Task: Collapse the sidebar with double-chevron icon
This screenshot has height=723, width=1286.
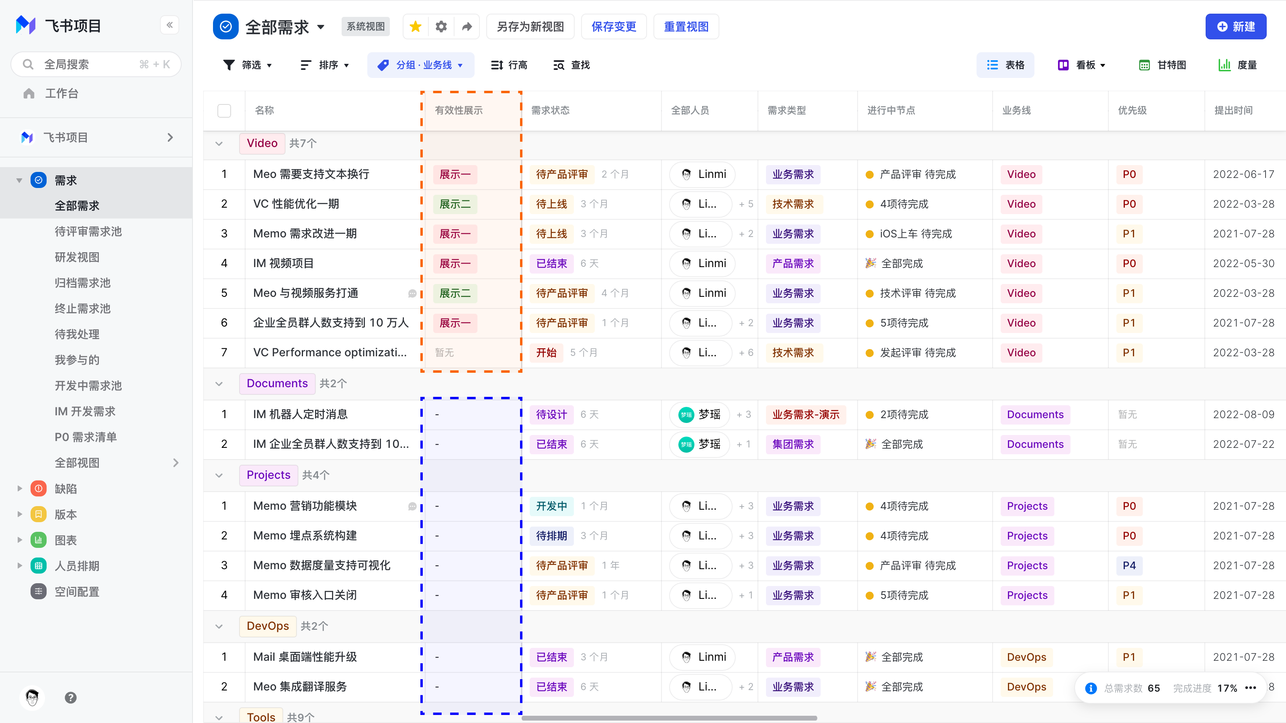Action: click(x=170, y=25)
